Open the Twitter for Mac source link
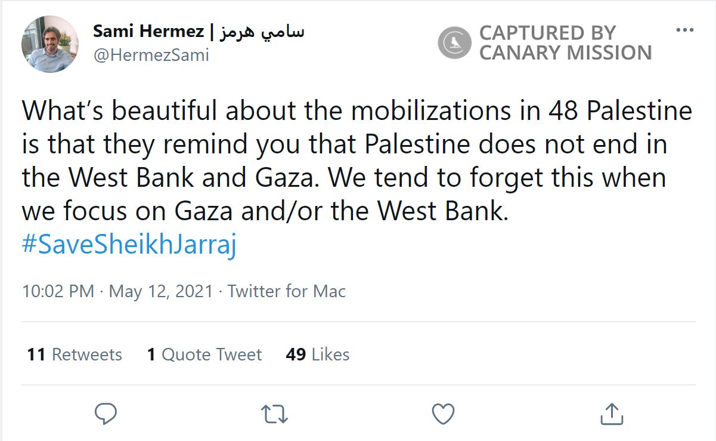This screenshot has height=441, width=716. point(287,291)
